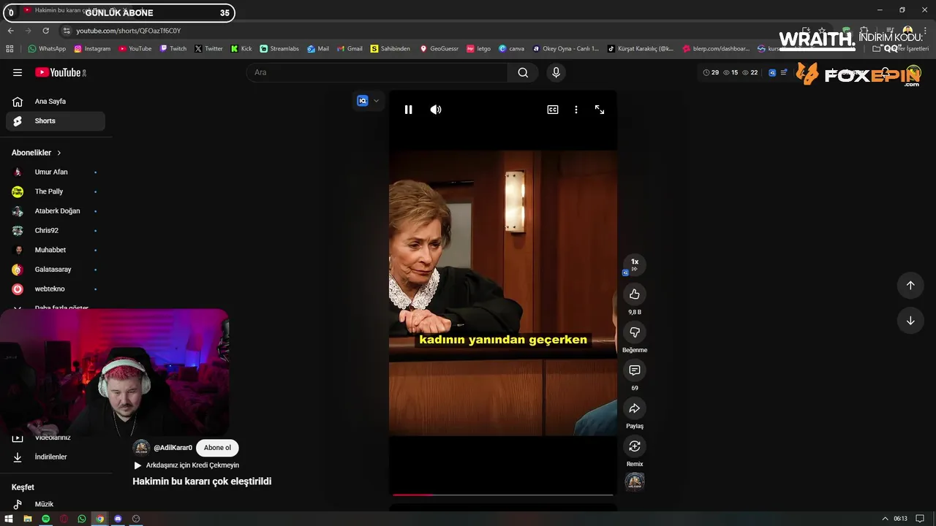936x526 pixels.
Task: Pause the Shorts video
Action: click(x=408, y=110)
